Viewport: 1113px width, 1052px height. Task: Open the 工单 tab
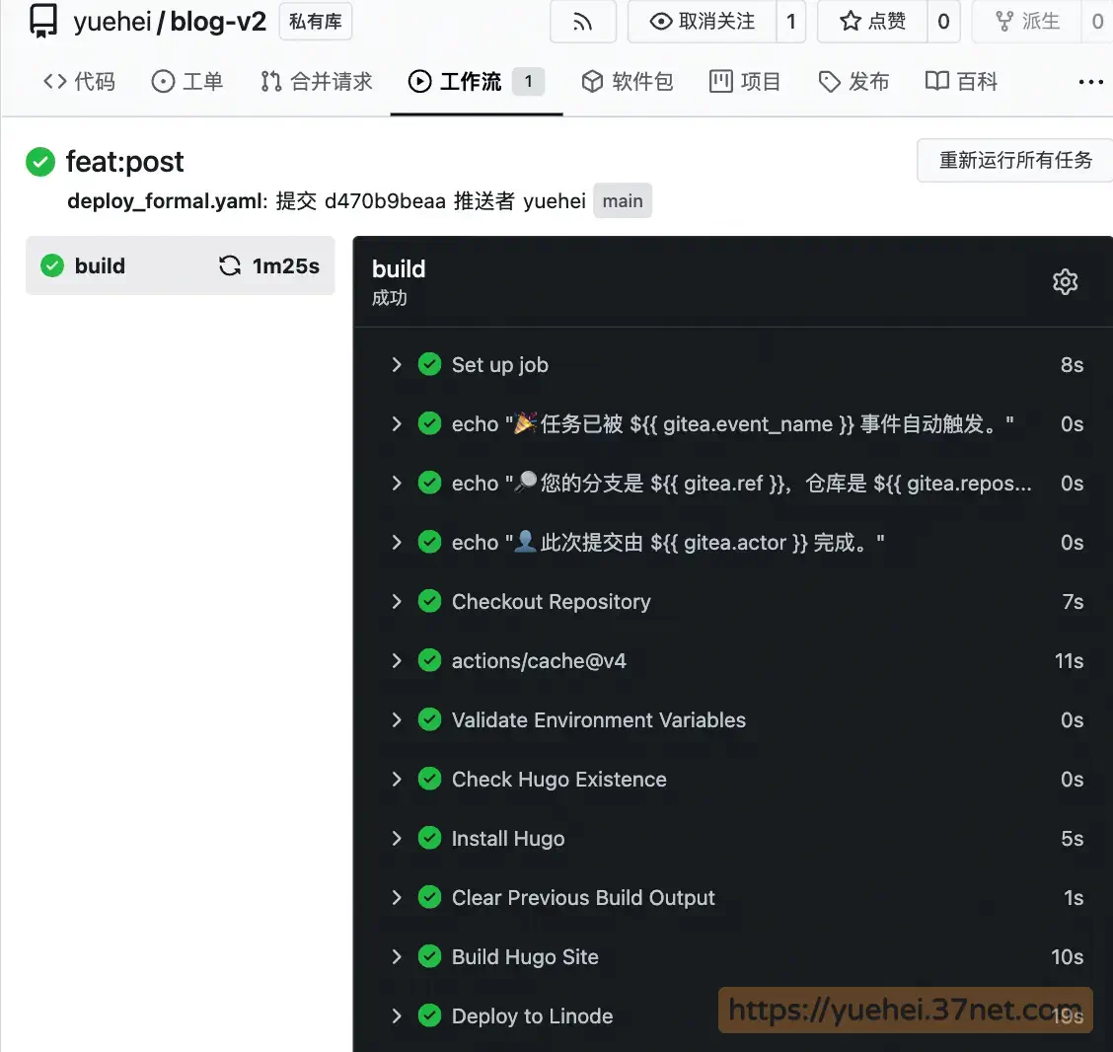[186, 81]
